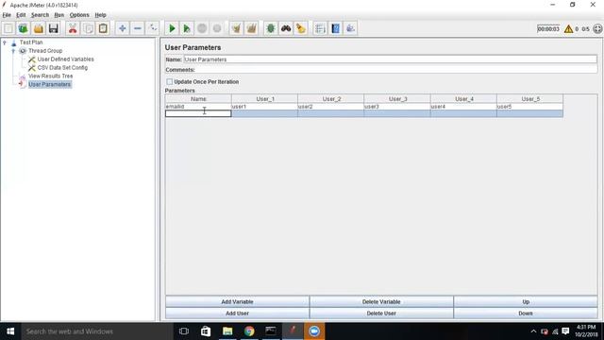This screenshot has width=604, height=340.
Task: Open the Options menu
Action: click(79, 15)
